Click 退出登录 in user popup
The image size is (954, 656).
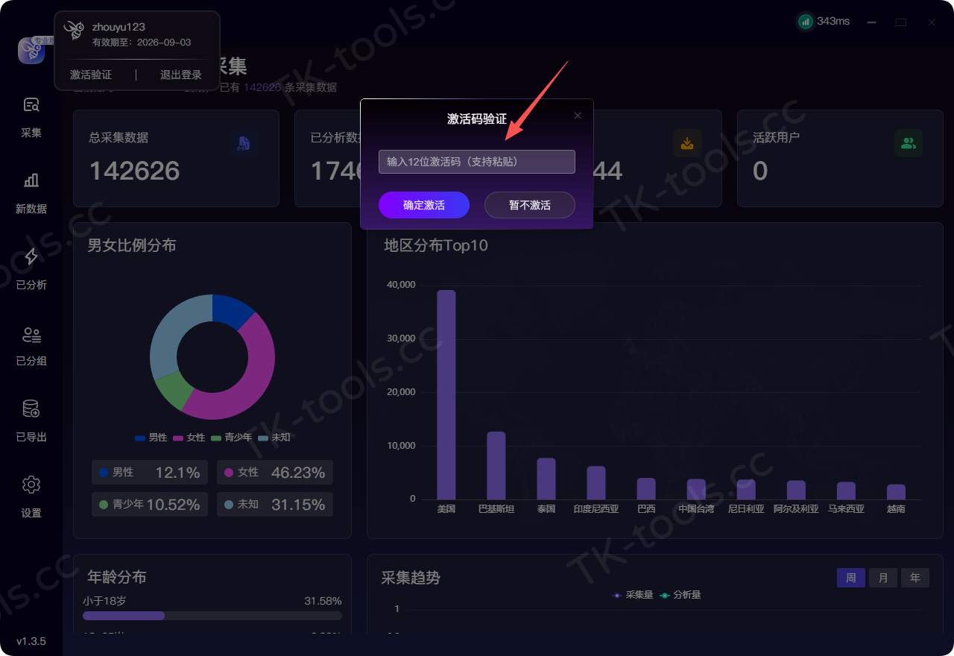[x=181, y=75]
